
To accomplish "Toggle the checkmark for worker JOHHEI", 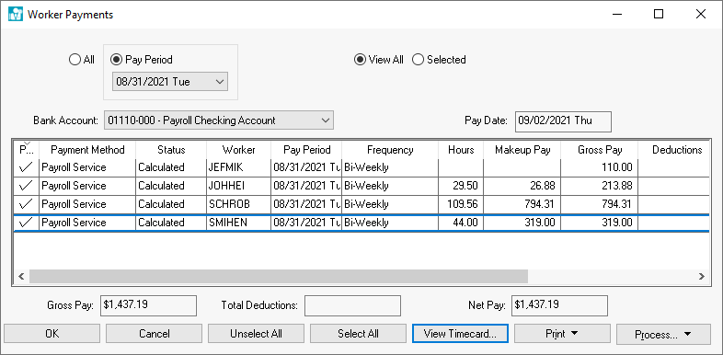I will tap(27, 186).
